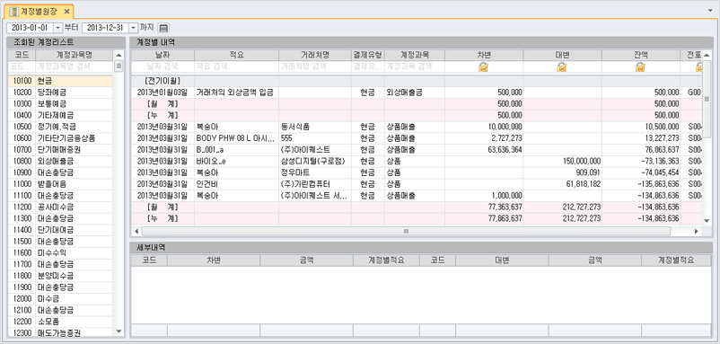The height and width of the screenshot is (344, 720).
Task: Select account 10300 보통예금
Action: click(x=61, y=104)
